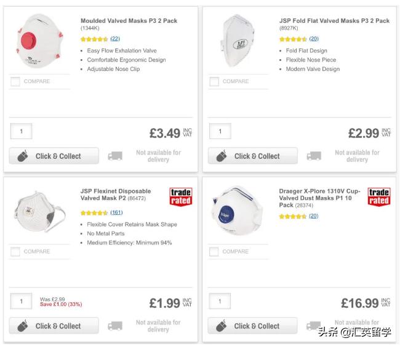Click star rating of JSP Flexinet Disposable Mask
Viewport: 400px width, 346px height.
tap(94, 212)
